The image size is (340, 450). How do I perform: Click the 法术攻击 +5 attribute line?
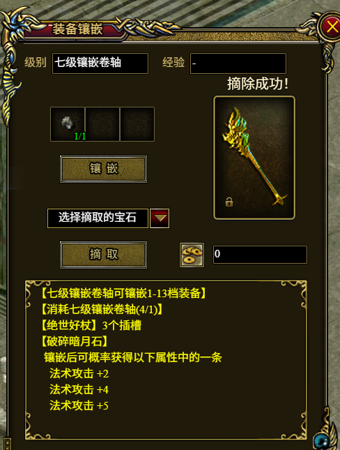[x=79, y=406]
